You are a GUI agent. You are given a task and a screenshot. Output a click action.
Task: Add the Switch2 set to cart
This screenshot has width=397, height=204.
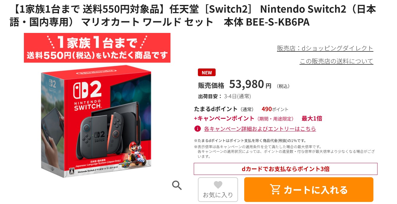pos(309,190)
